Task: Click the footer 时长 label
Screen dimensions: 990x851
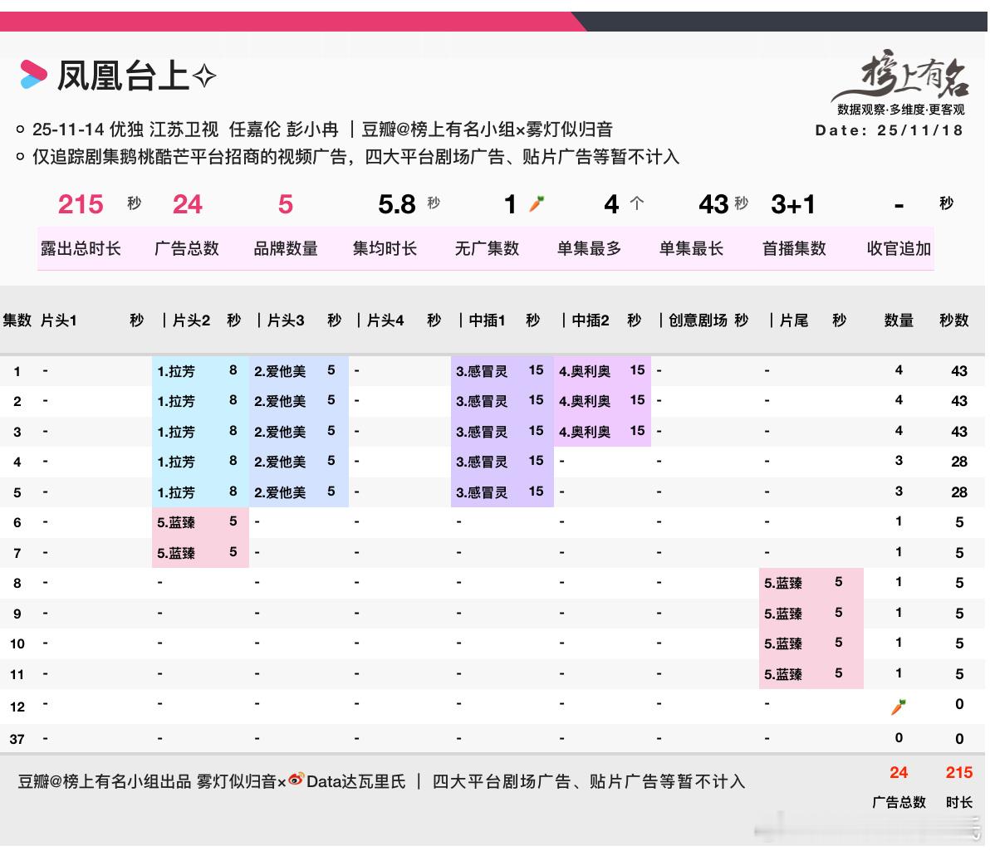Action: (x=959, y=802)
